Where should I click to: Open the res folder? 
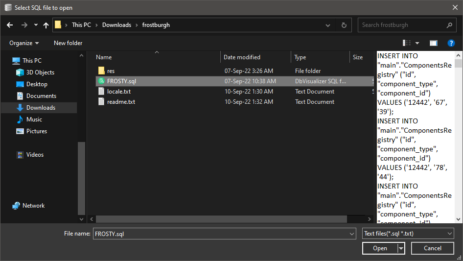point(111,71)
